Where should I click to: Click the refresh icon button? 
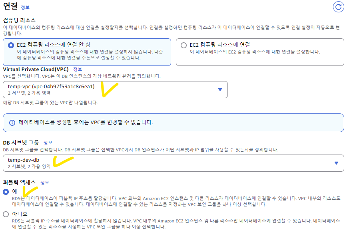point(338,7)
